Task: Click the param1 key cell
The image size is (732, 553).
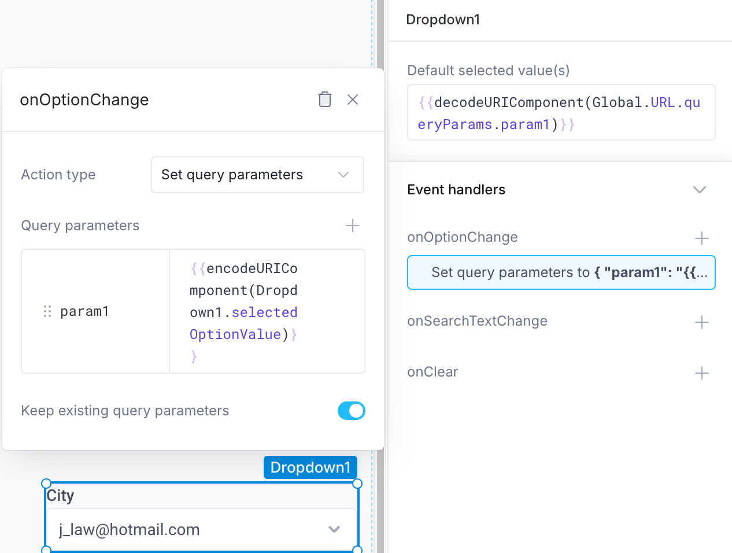Action: coord(84,311)
